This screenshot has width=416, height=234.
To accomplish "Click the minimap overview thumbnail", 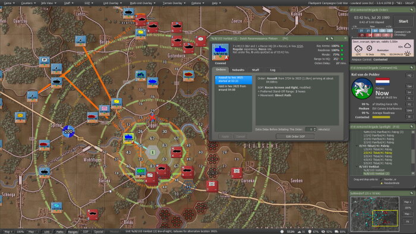I will point(375,214).
